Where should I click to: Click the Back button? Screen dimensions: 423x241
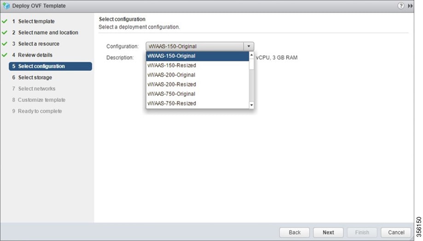coord(294,232)
